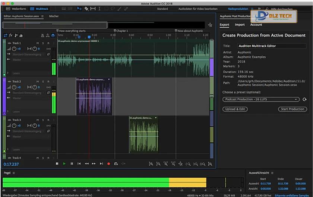Viewport: 313px width, 197px height.
Task: Expand Track 3 automation chevron next to Lesen
Action: [8, 149]
